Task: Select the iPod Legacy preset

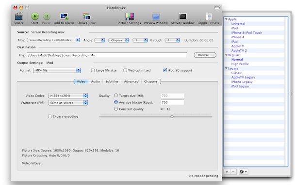Action: pos(240,86)
